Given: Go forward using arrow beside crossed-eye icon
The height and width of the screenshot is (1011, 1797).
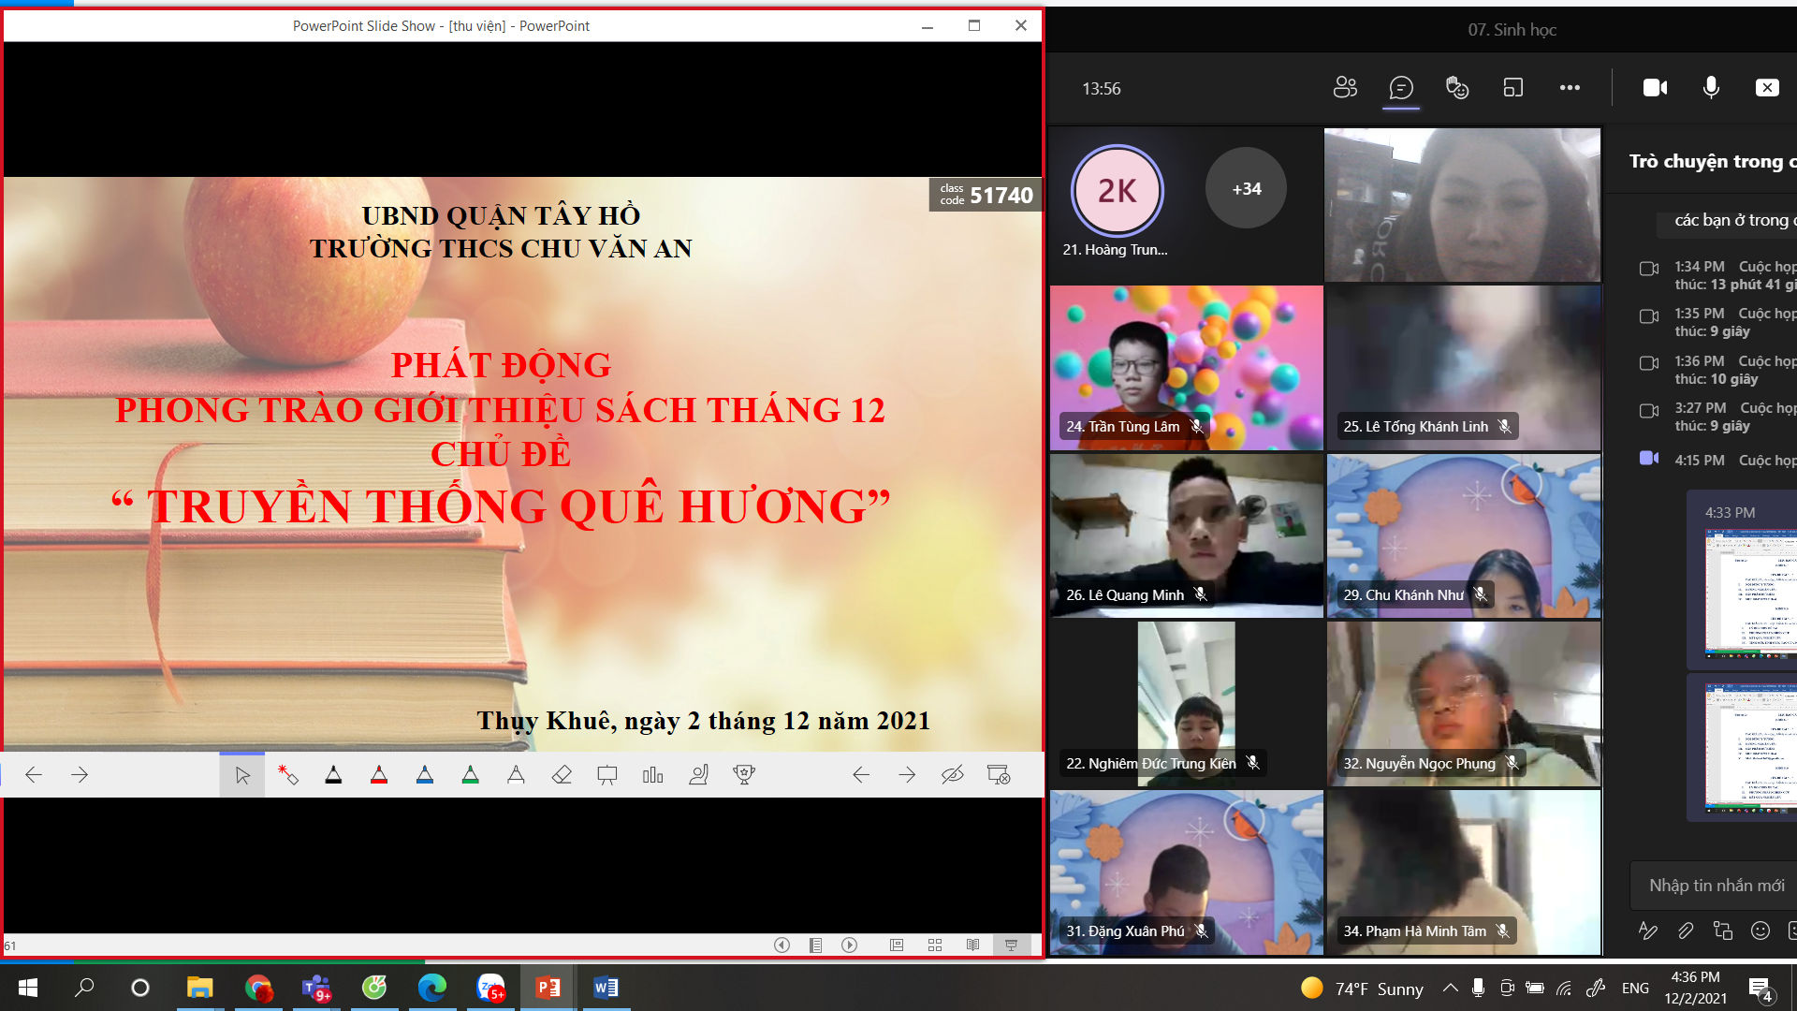Looking at the screenshot, I should 907,775.
